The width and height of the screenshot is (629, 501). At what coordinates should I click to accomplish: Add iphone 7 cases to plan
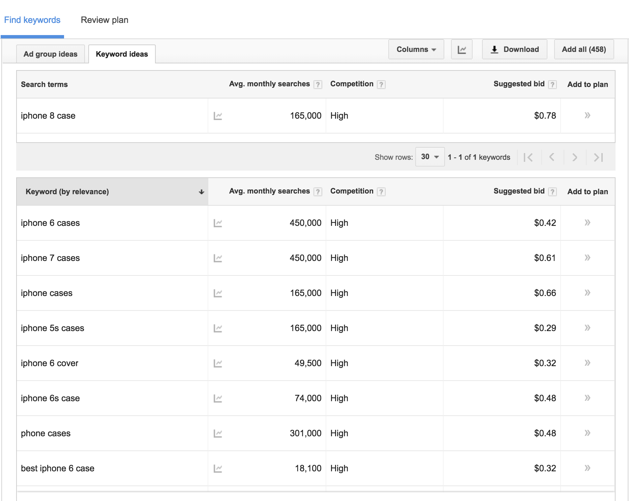[x=587, y=258]
